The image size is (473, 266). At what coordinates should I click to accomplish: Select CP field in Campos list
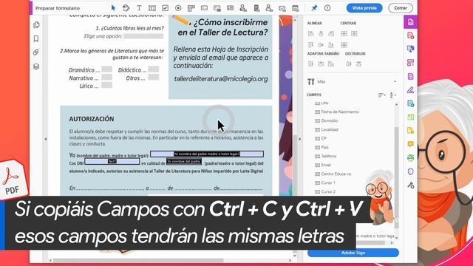coord(324,138)
